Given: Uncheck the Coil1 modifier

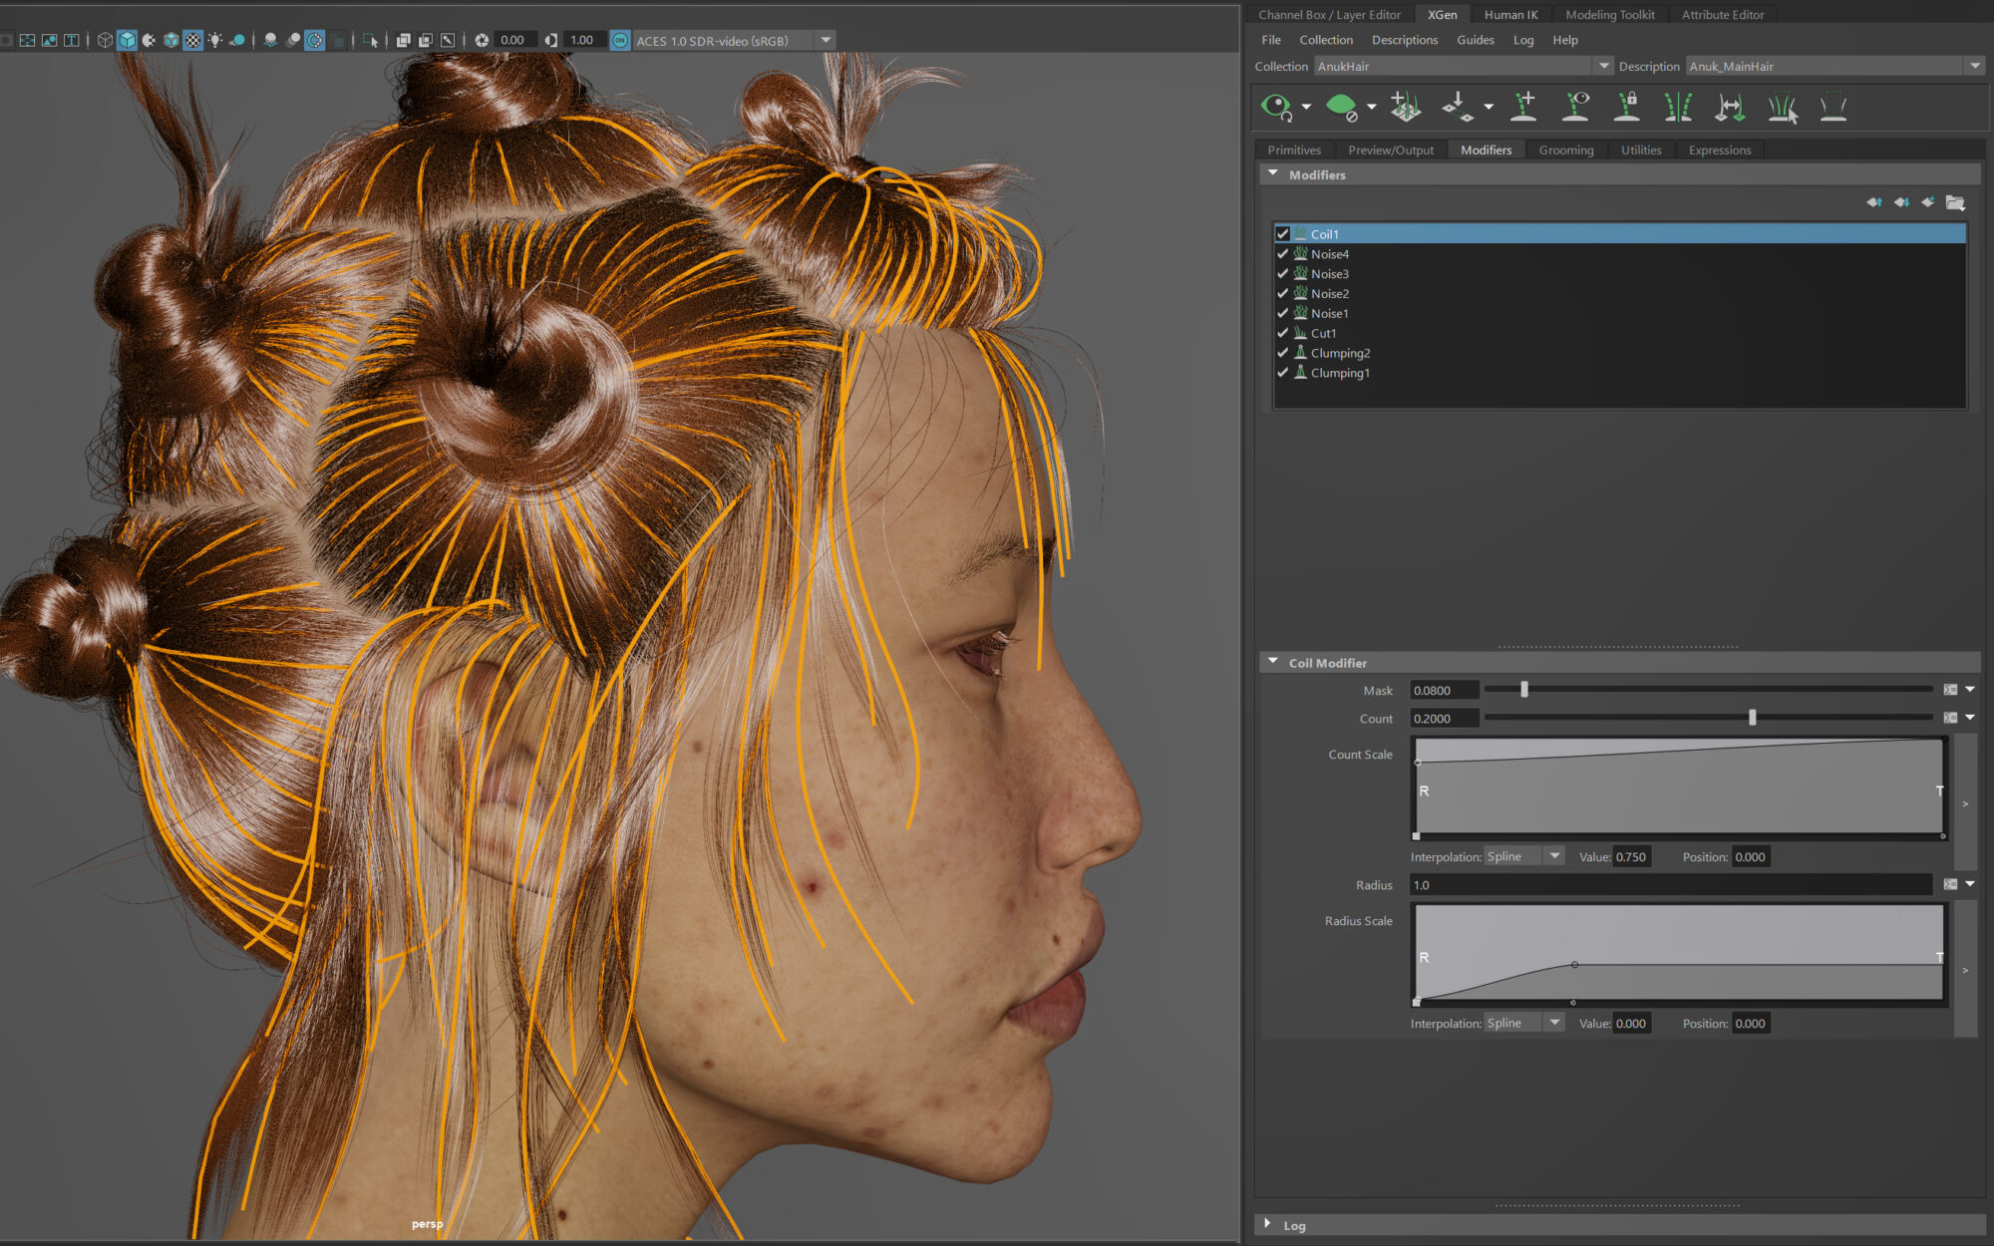Looking at the screenshot, I should 1283,233.
